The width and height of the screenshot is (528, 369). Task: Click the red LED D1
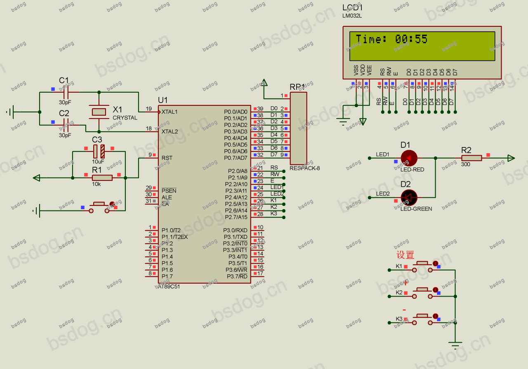pyautogui.click(x=409, y=158)
